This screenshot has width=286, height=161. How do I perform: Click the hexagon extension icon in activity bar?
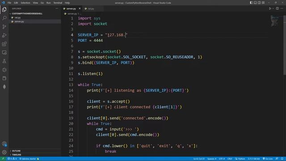coord(4,70)
